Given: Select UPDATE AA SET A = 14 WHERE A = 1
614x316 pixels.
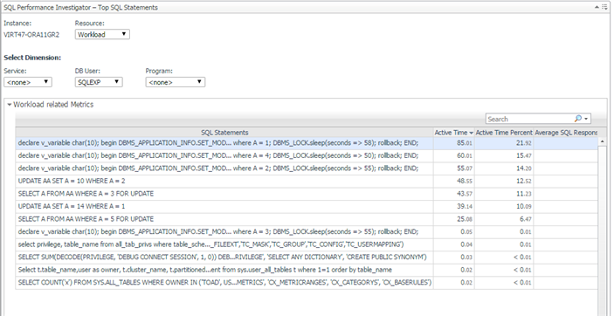Looking at the screenshot, I should 224,206.
